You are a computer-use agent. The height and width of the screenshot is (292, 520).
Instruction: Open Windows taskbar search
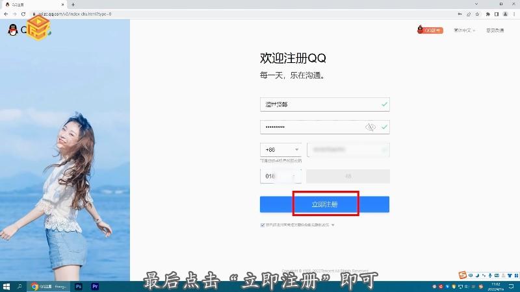coord(19,287)
